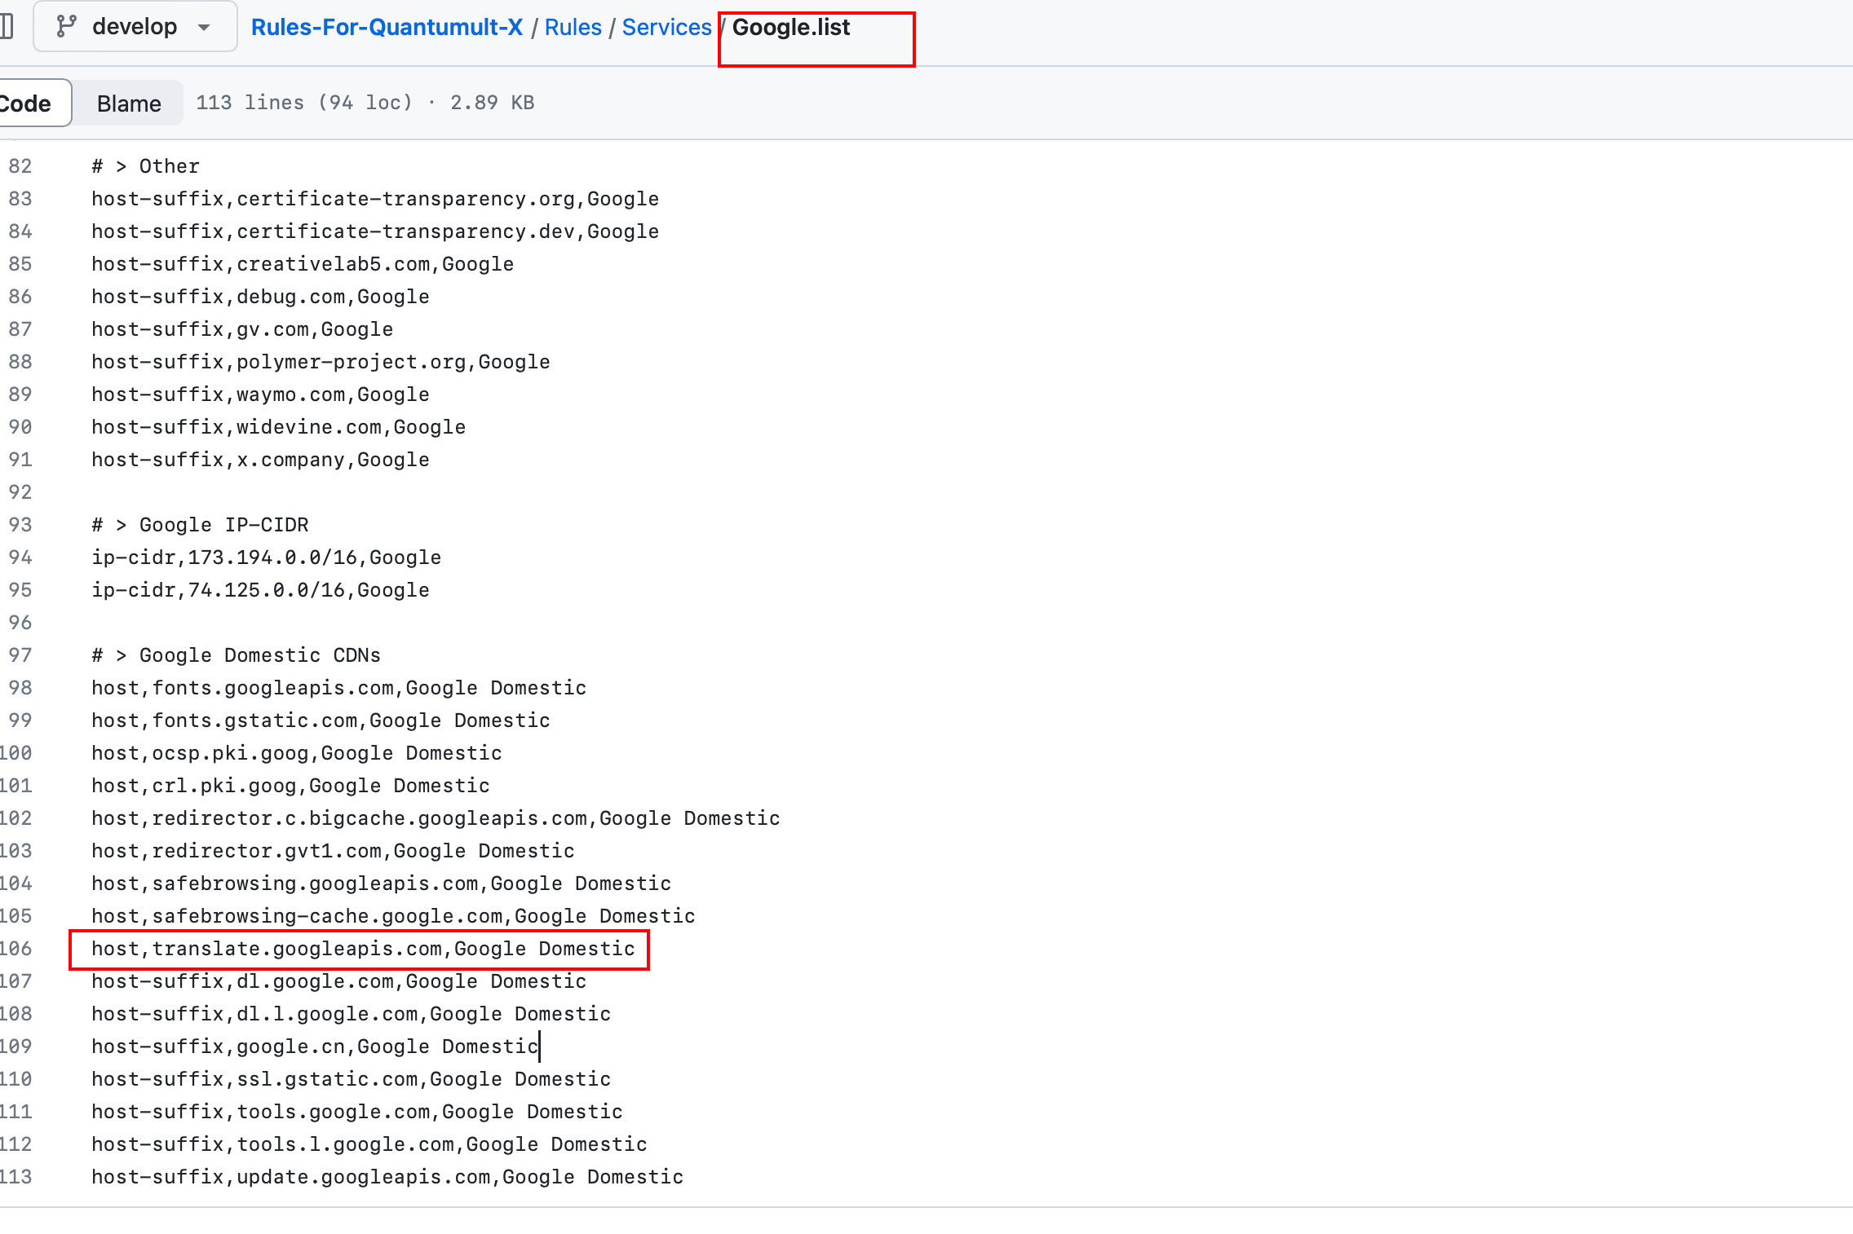1853x1234 pixels.
Task: Switch to the Code view tab
Action: click(26, 104)
